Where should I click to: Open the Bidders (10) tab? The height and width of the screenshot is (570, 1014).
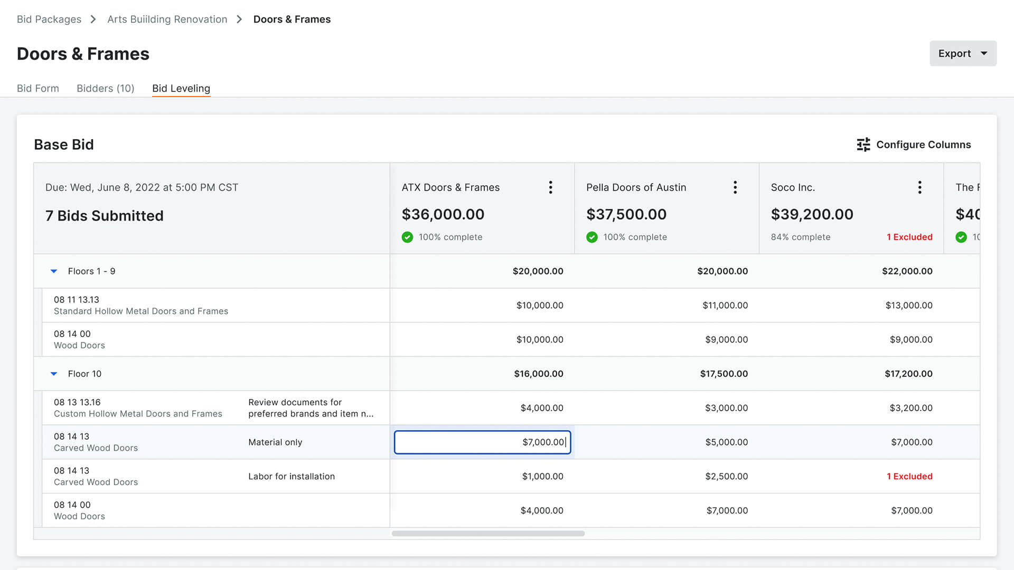105,88
